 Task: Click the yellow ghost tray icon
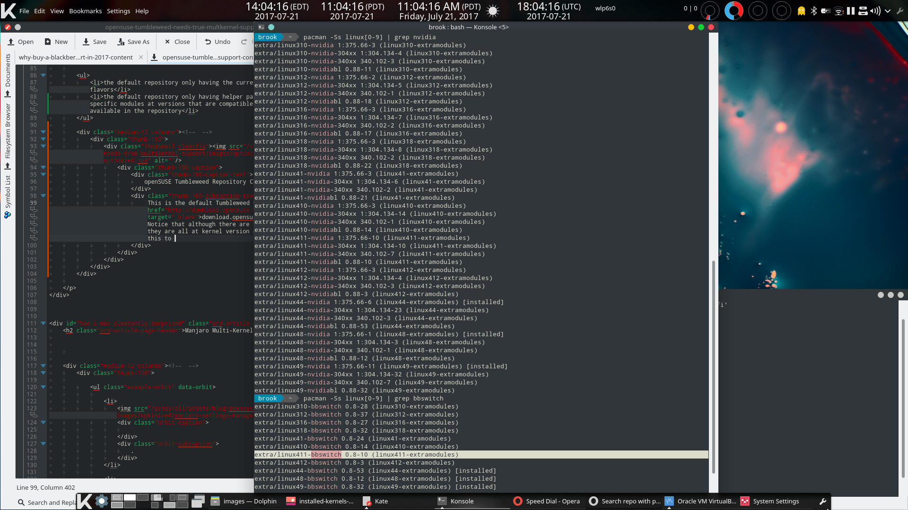(x=801, y=11)
